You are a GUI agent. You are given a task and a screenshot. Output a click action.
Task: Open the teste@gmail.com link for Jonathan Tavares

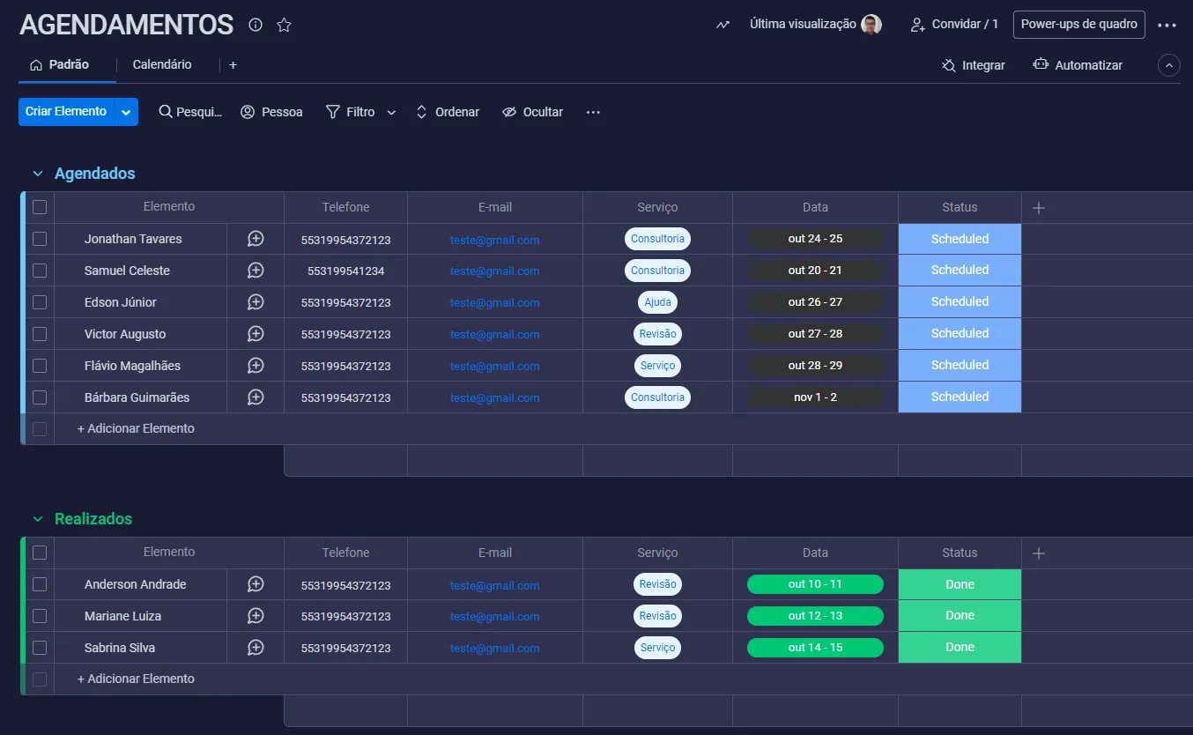point(494,240)
